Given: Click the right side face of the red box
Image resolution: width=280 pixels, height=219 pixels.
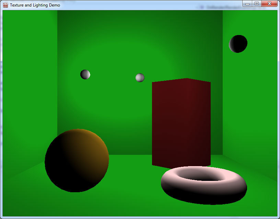Looking at the screenshot, I should tap(201, 124).
